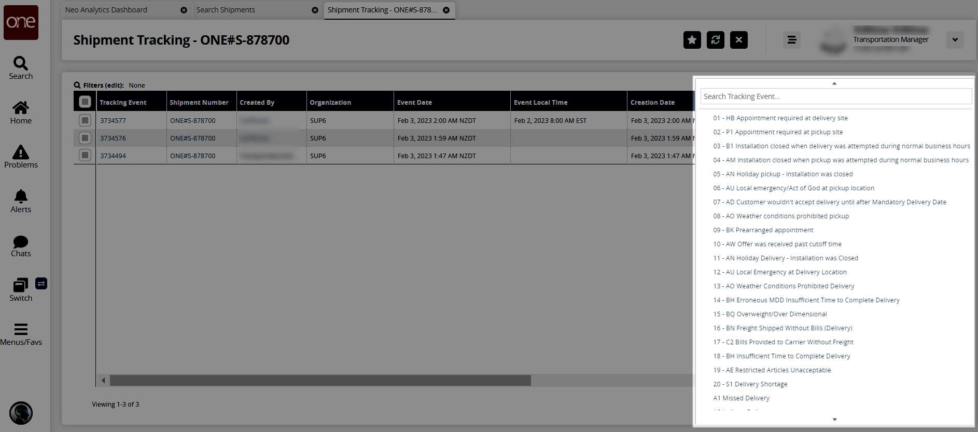The height and width of the screenshot is (432, 978).
Task: Pick 20 - S1 Delivery Shortage
Action: [x=750, y=384]
